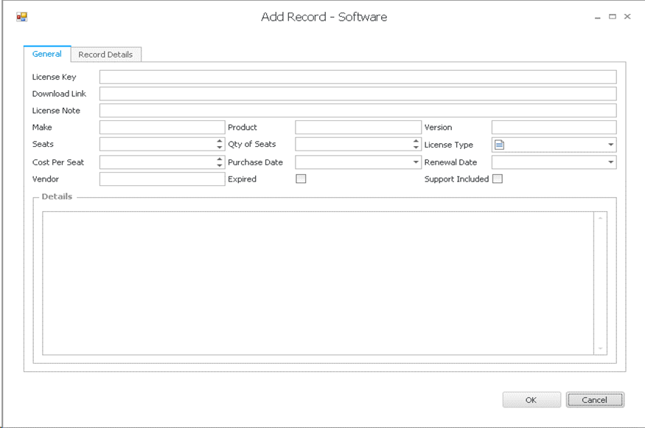Minimize the Add Record window
This screenshot has height=428, width=645.
pos(597,16)
